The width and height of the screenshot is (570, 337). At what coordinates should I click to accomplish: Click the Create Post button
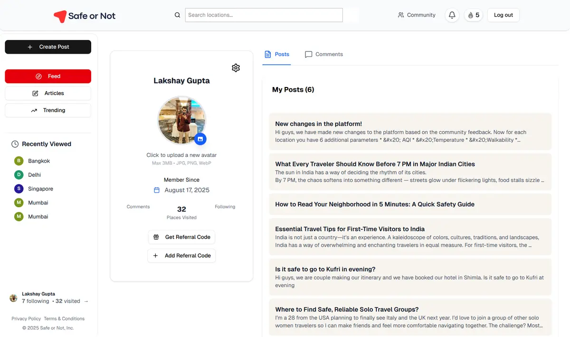point(48,47)
